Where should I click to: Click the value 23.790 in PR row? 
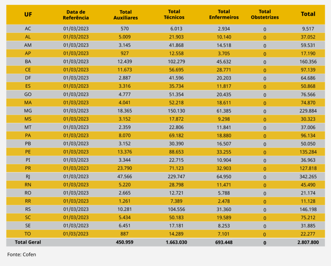(x=125, y=168)
